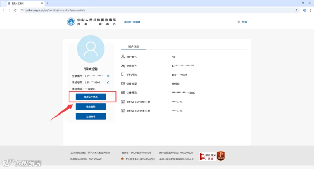Image resolution: width=314 pixels, height=169 pixels.
Task: Click the 证件类型 card icon
Action: tap(123, 83)
